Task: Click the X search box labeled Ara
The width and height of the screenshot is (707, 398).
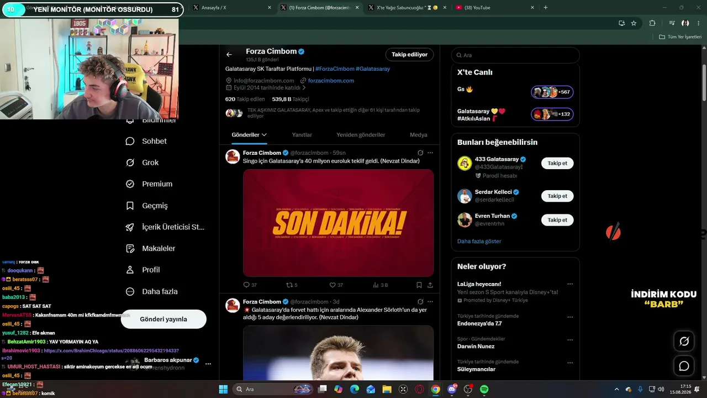Action: 515,55
